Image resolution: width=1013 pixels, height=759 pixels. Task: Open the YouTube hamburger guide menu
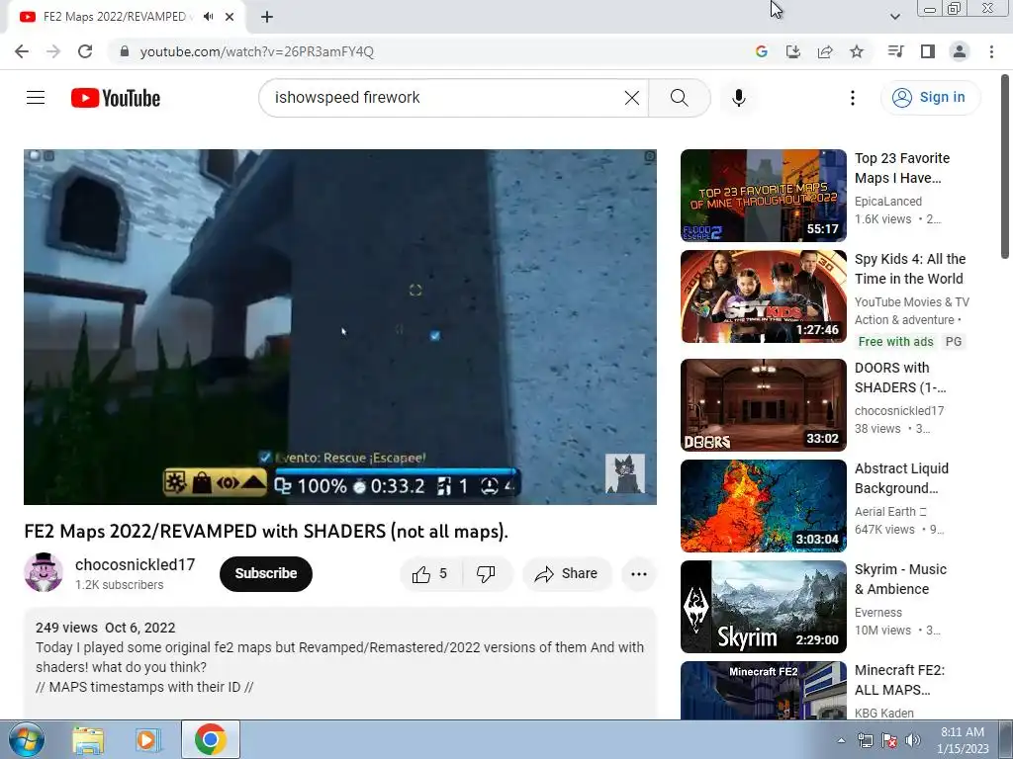click(x=36, y=98)
